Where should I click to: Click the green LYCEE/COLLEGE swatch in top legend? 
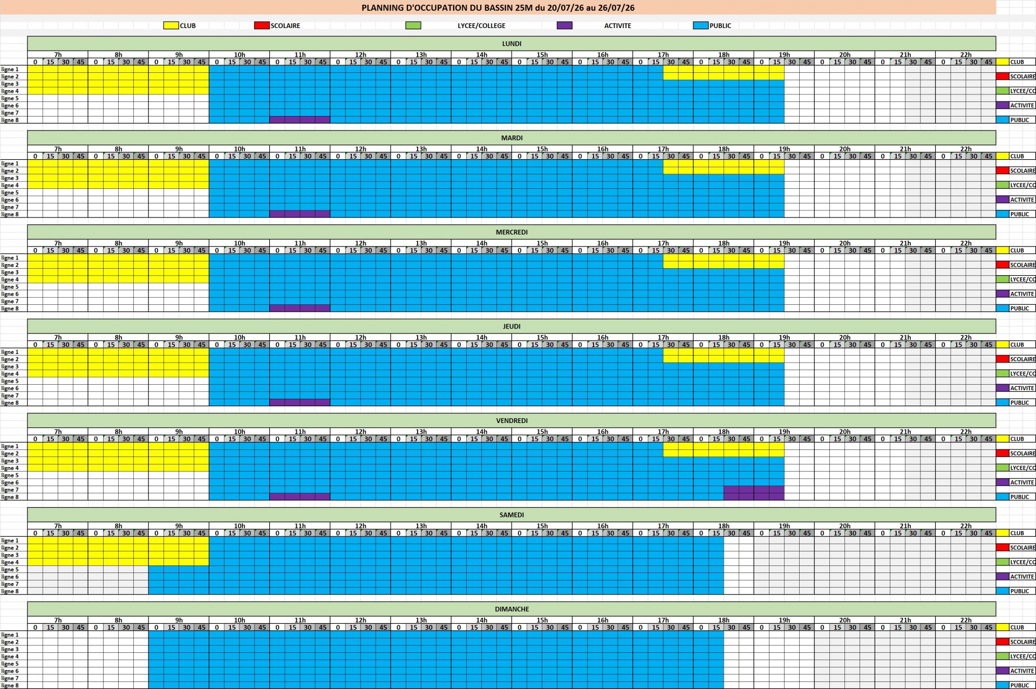click(413, 25)
